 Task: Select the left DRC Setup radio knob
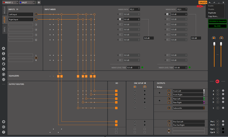pos(135,87)
